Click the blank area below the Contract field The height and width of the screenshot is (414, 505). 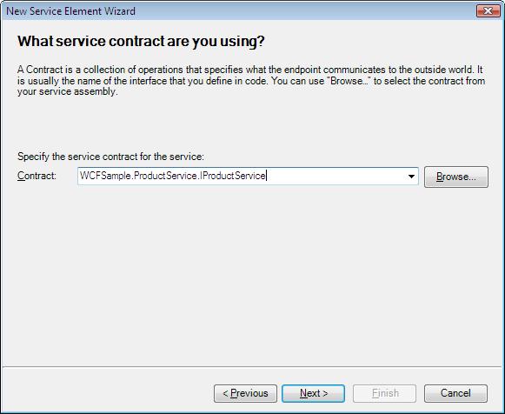pyautogui.click(x=252, y=274)
